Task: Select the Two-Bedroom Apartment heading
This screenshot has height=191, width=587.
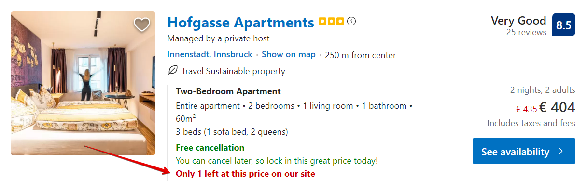Action: 228,91
